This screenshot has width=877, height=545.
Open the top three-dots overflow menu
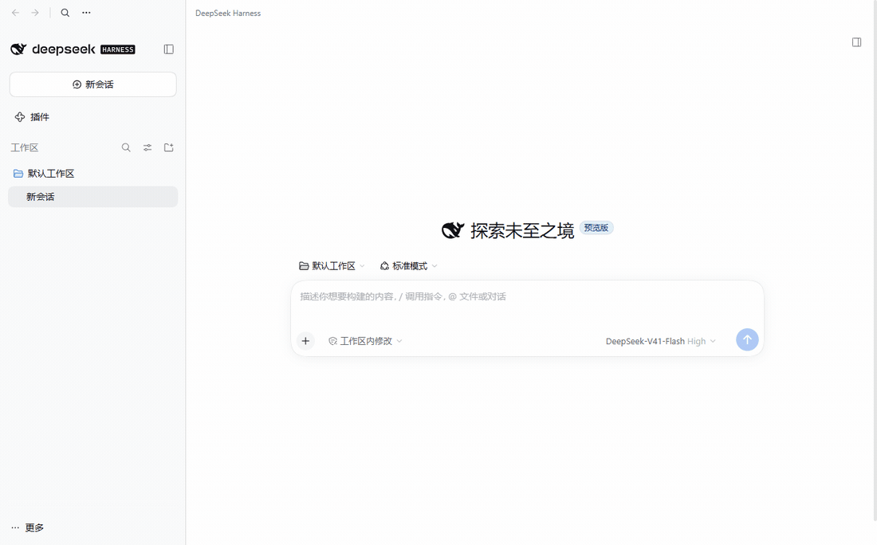[86, 13]
